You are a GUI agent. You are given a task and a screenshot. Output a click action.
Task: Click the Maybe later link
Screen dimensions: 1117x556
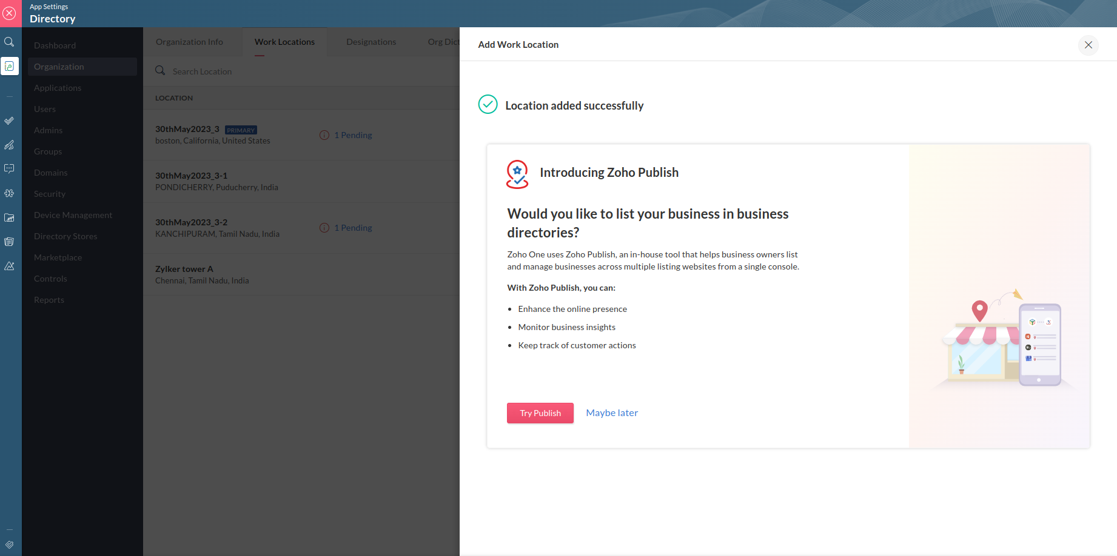pos(612,413)
